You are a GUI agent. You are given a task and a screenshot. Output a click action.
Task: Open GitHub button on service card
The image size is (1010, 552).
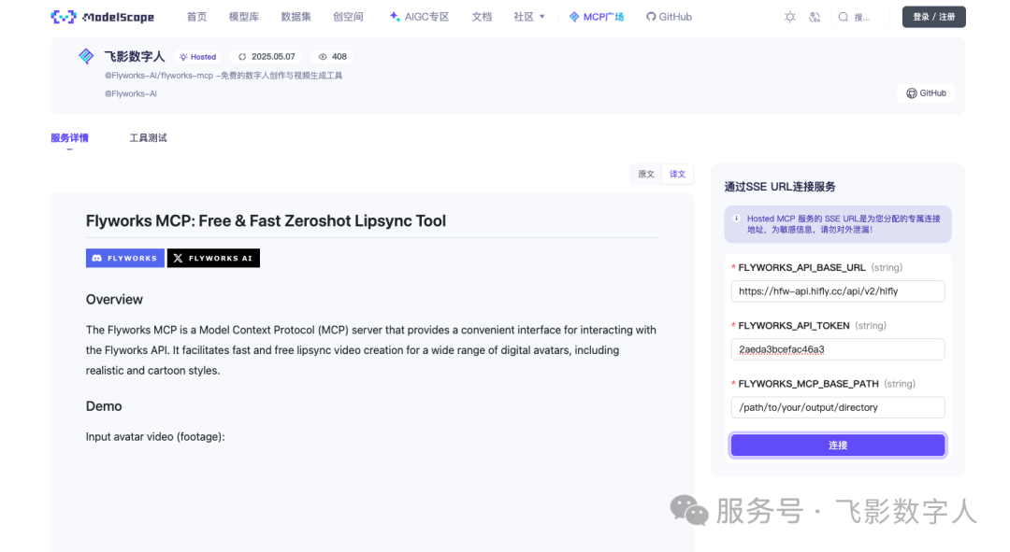(x=926, y=93)
